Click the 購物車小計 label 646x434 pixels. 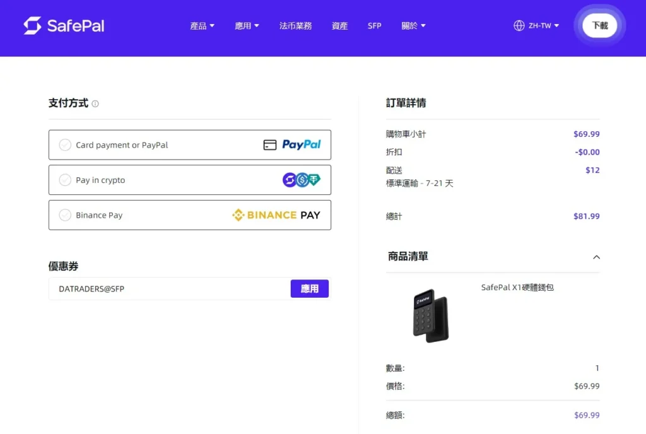pos(406,134)
